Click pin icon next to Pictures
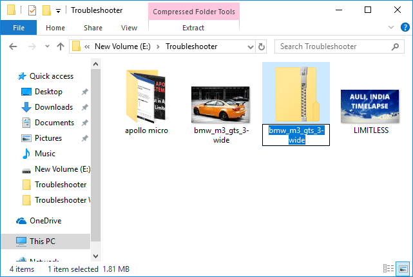 point(84,138)
